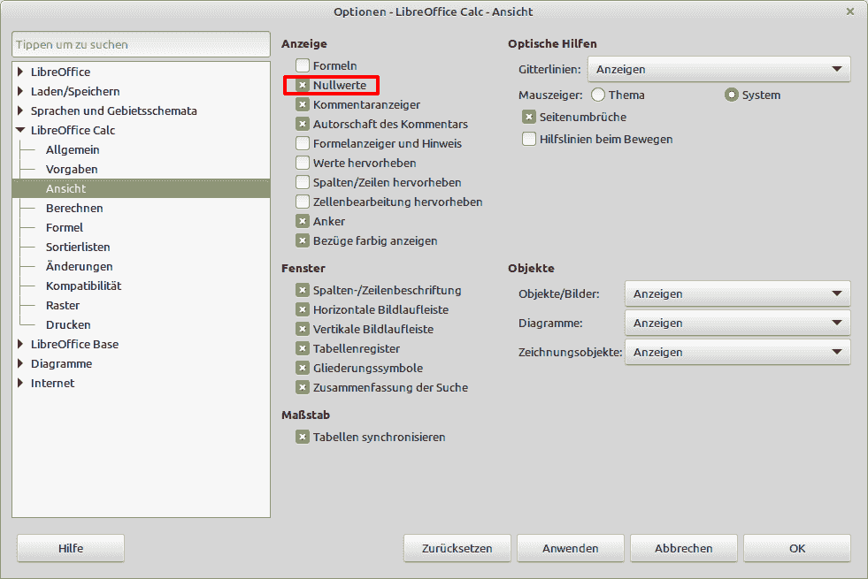
Task: Expand the Diagramme tree node
Action: click(x=20, y=363)
